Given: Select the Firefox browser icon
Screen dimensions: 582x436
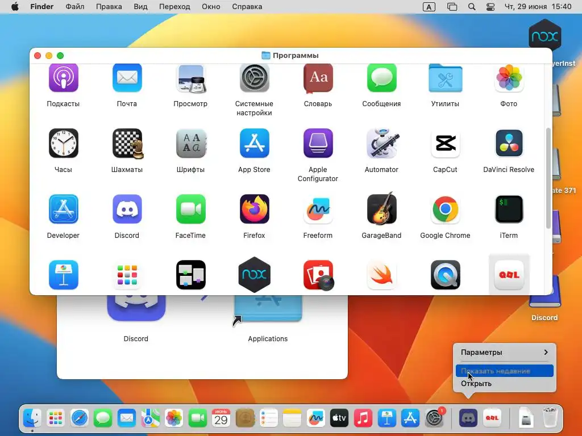Looking at the screenshot, I should [254, 209].
